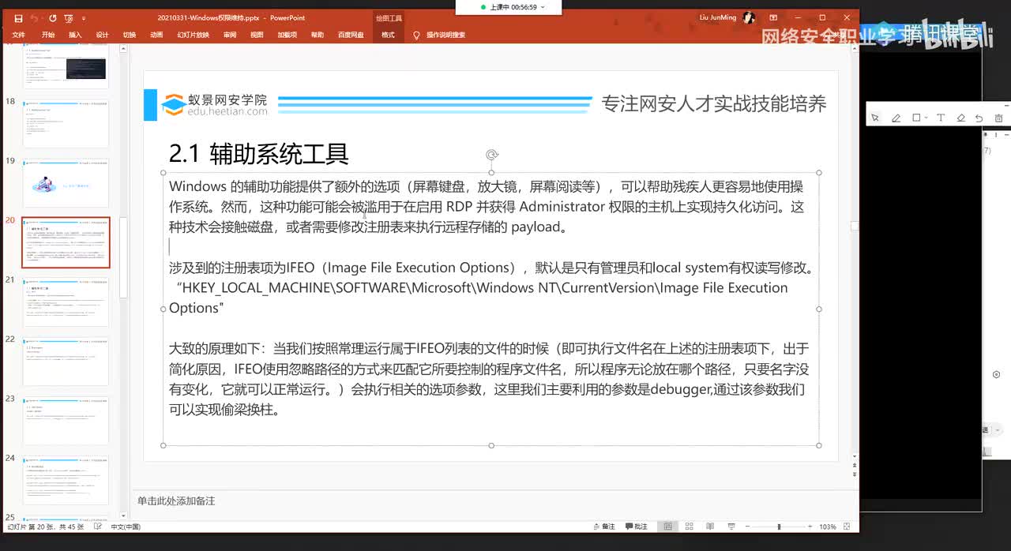Switch to Normal view icon

(x=668, y=527)
